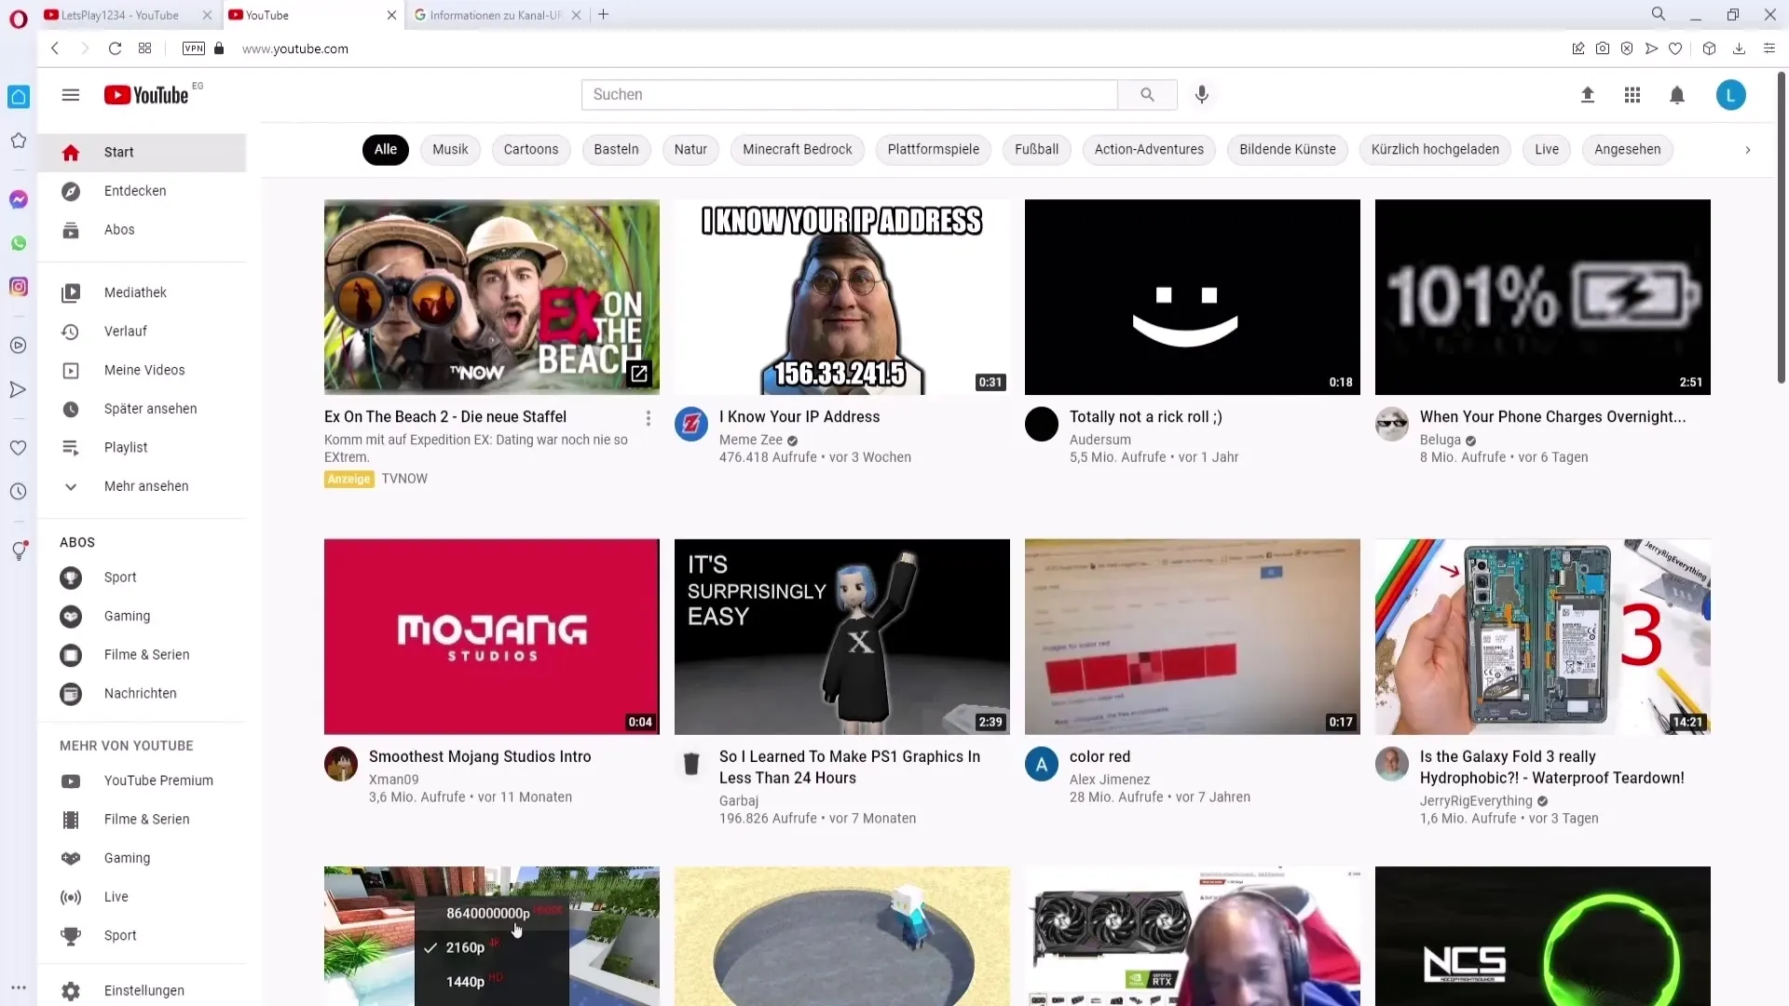1789x1006 pixels.
Task: Open Ex On The Beach ad options menu
Action: [649, 418]
